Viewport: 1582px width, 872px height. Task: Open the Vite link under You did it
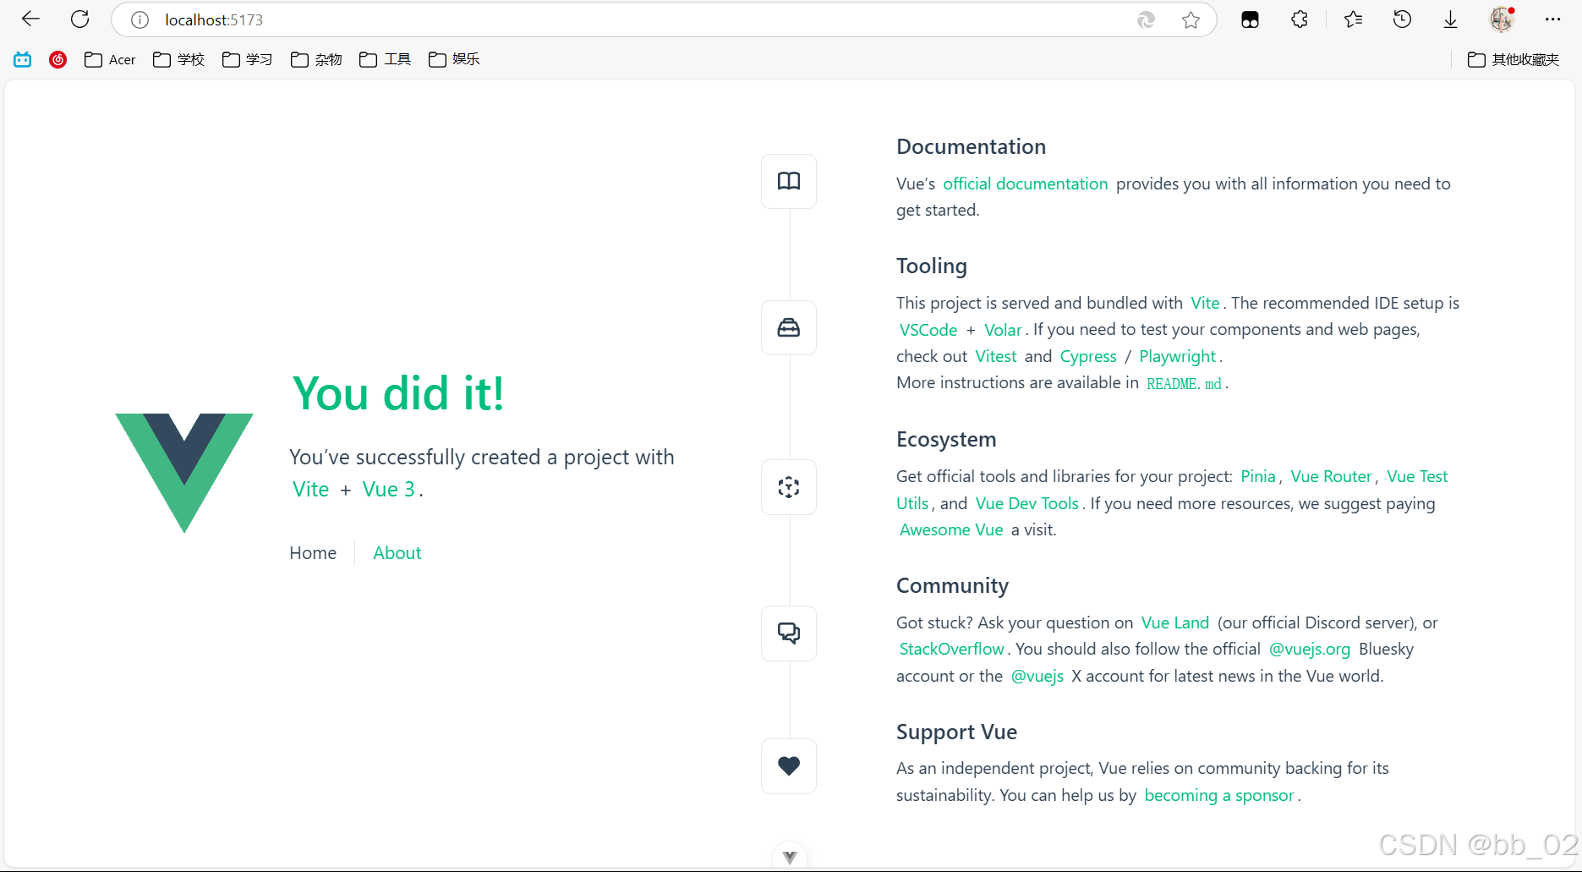click(x=310, y=490)
